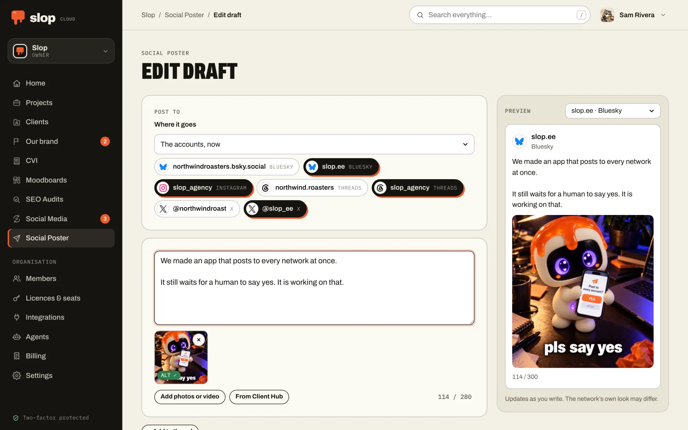Click Licences & seats key icon

click(x=17, y=298)
